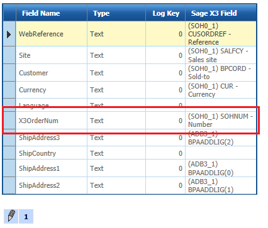Click the Type cell of the ShipCountry row
Screen dimensions: 268x228
click(x=116, y=153)
